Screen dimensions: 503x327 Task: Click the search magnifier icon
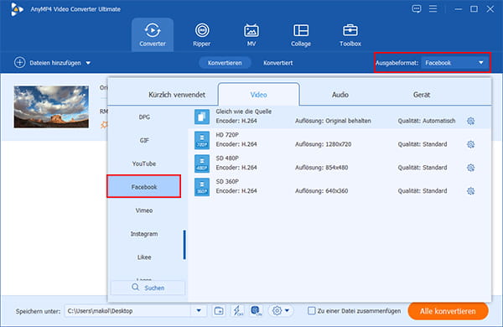136,288
